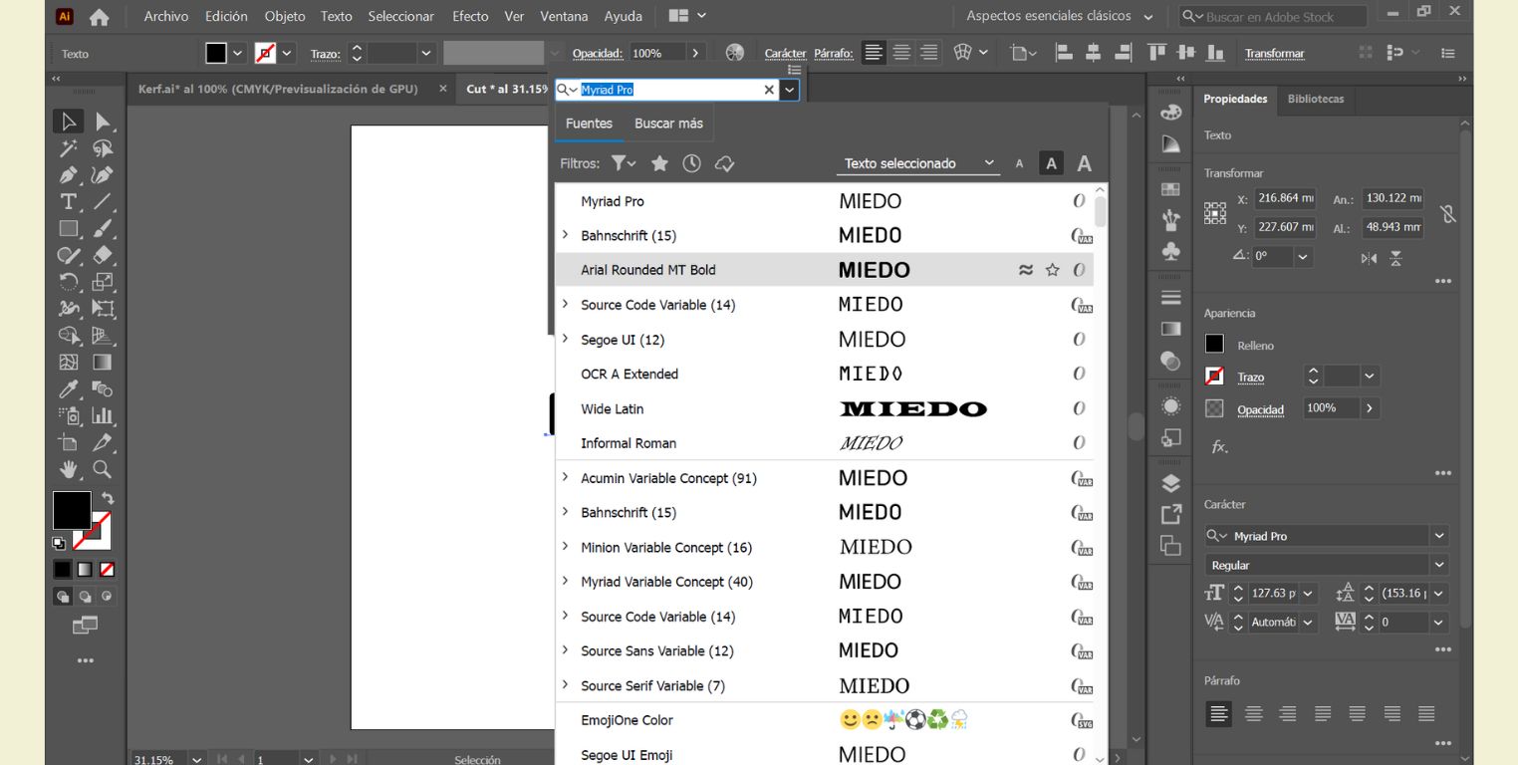Open the Archivo menu
1518x765 pixels.
tap(165, 16)
